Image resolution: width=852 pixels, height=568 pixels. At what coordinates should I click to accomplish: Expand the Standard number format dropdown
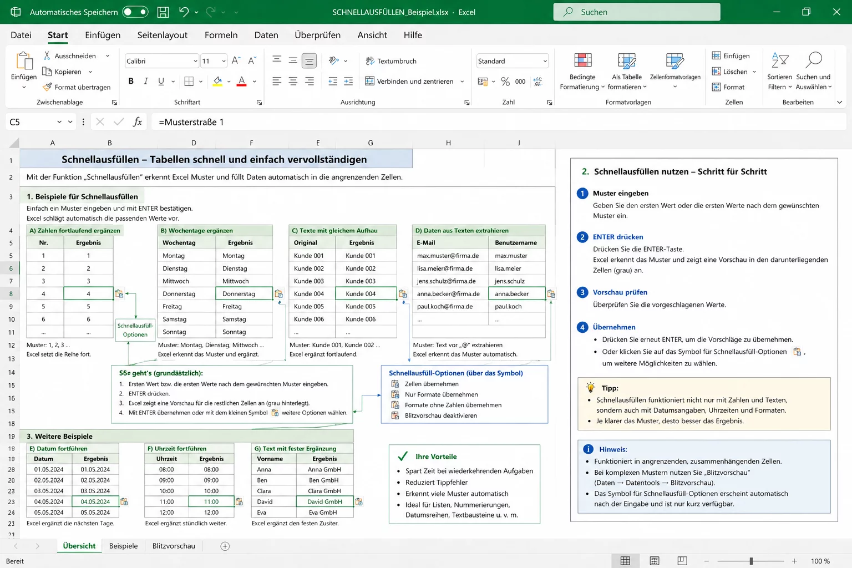[x=545, y=61]
